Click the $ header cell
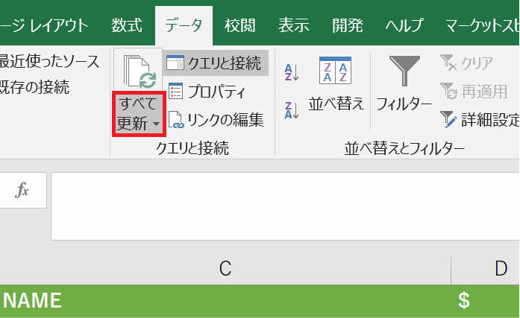 pyautogui.click(x=486, y=300)
